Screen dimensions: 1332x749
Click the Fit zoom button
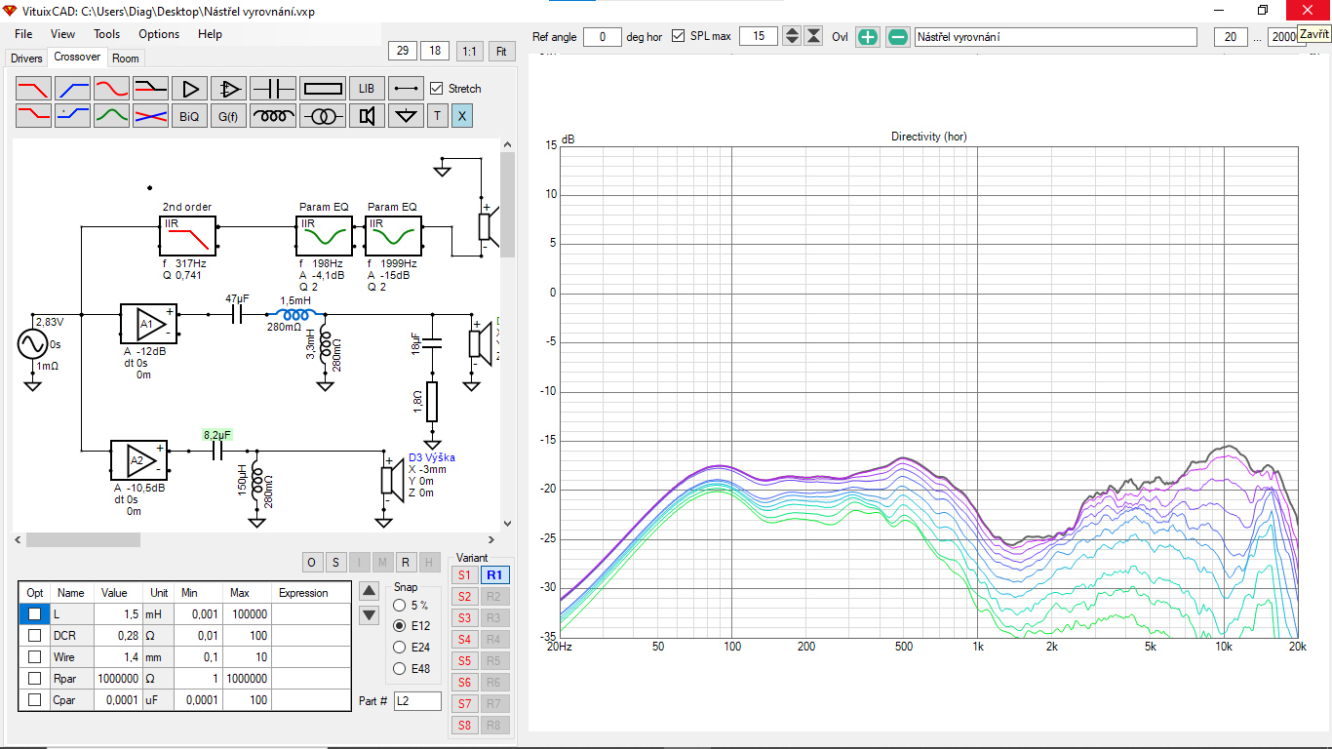pos(502,51)
